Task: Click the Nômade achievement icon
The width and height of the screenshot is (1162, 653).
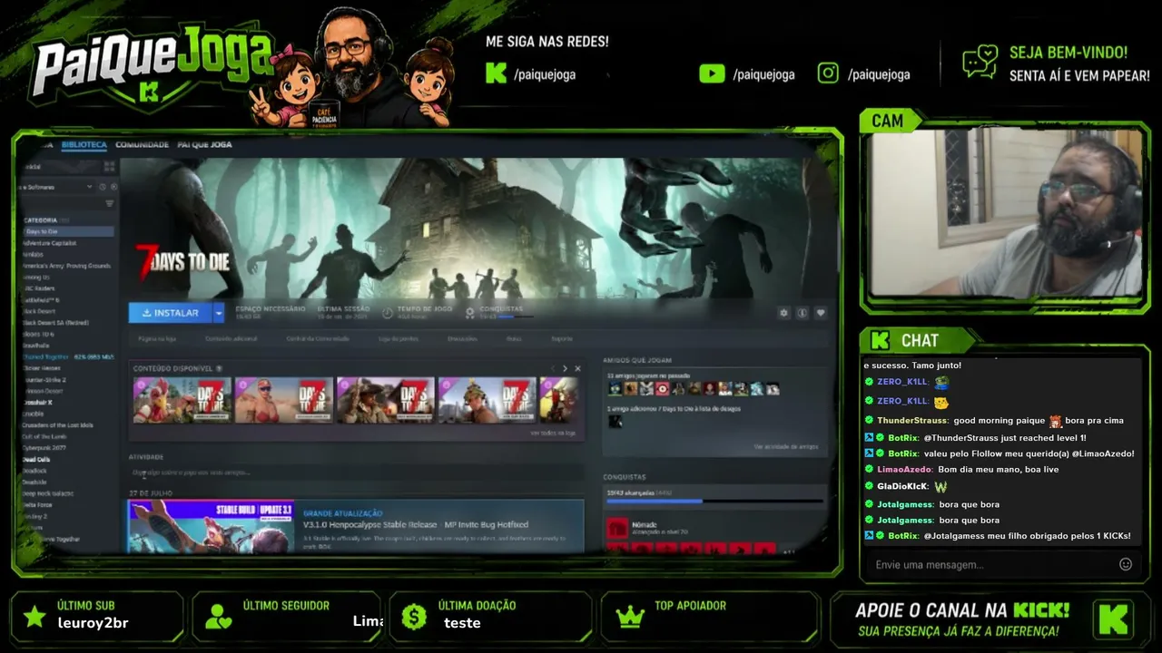Action: (617, 527)
